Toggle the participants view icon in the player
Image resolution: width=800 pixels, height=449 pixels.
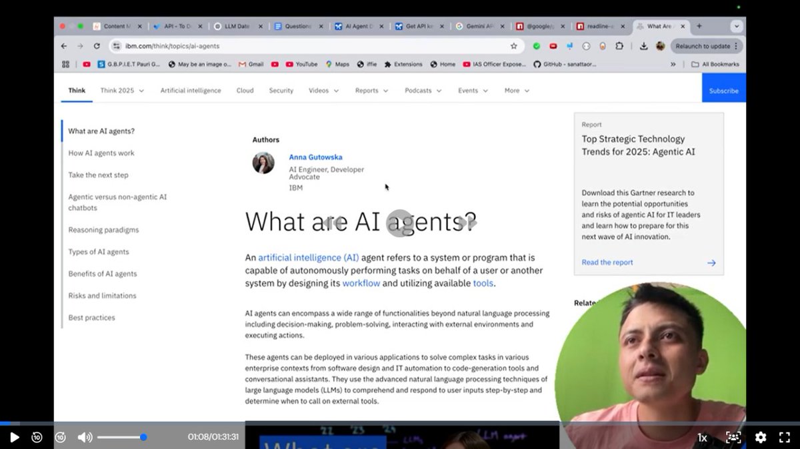coord(733,438)
